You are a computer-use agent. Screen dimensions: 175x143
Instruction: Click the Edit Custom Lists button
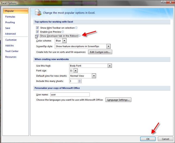pos(100,52)
